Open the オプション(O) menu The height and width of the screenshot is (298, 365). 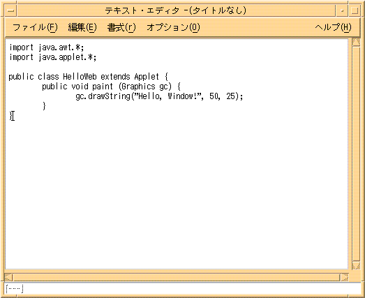(x=173, y=27)
